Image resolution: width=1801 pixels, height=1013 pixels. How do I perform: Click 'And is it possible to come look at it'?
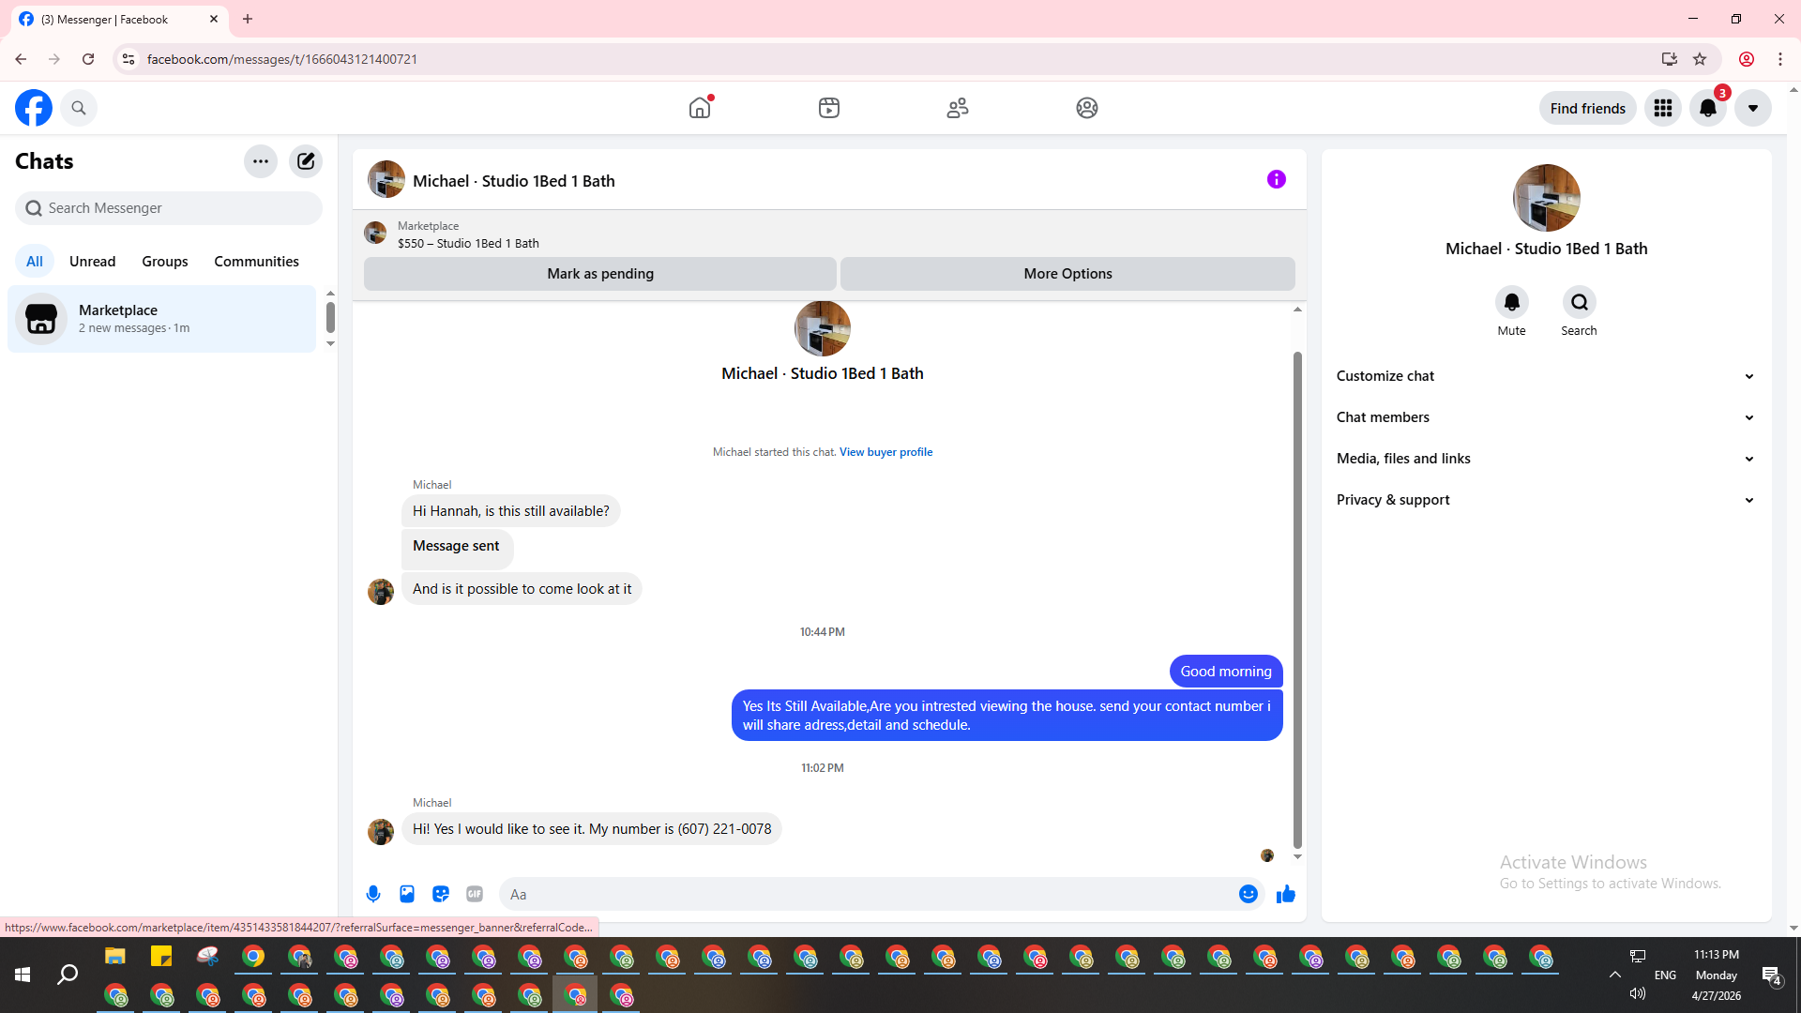pyautogui.click(x=522, y=589)
